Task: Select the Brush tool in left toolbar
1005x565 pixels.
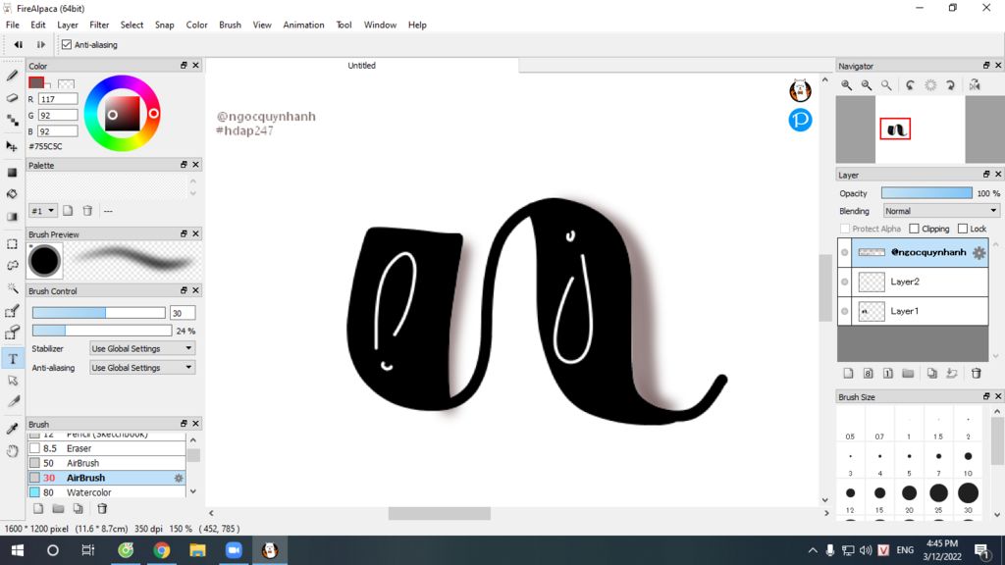Action: 12,76
